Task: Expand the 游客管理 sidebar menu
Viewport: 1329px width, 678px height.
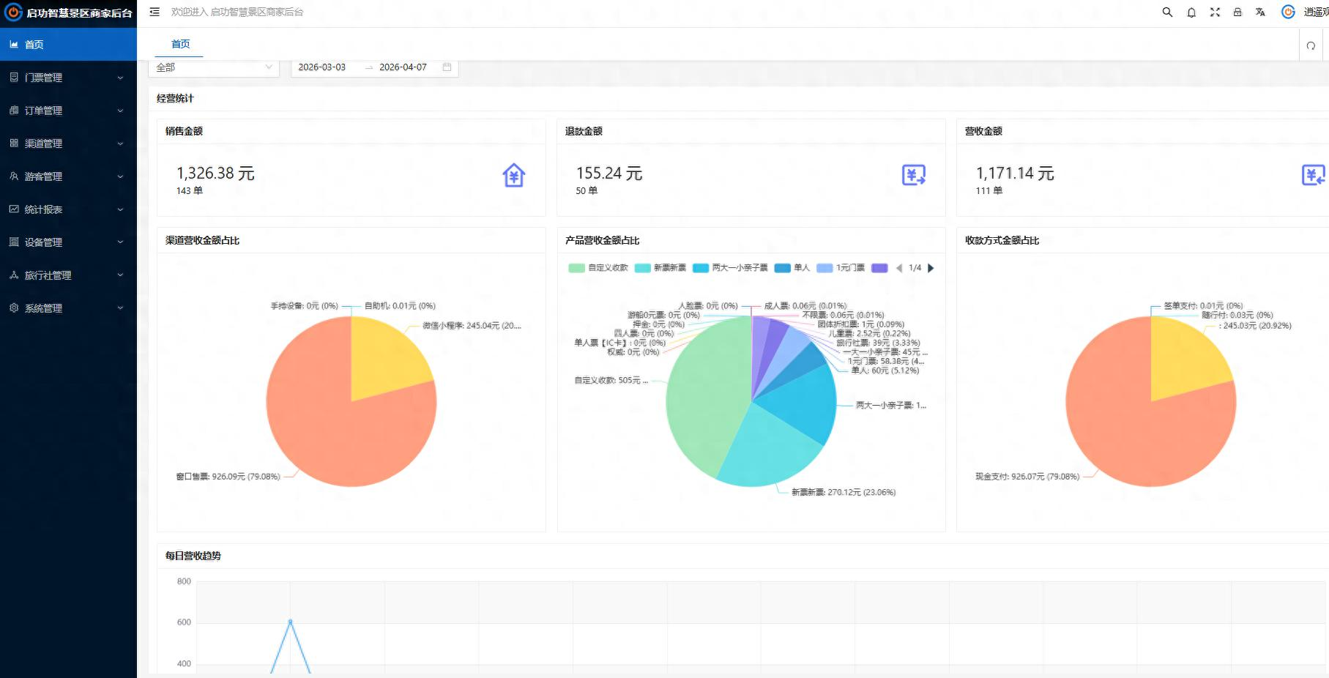Action: click(x=68, y=176)
